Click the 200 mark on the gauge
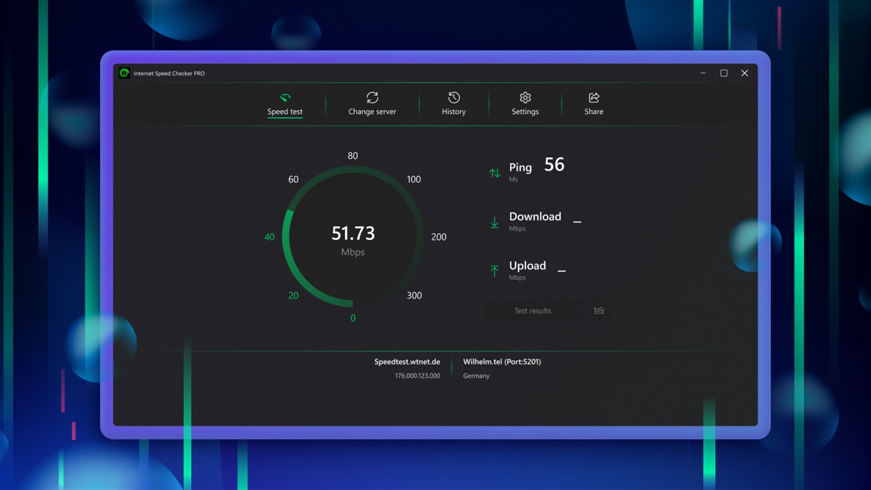The height and width of the screenshot is (490, 871). tap(439, 237)
